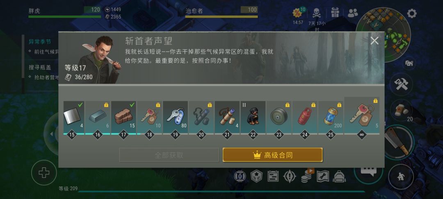
Task: Tap the healing plus button
Action: click(44, 172)
